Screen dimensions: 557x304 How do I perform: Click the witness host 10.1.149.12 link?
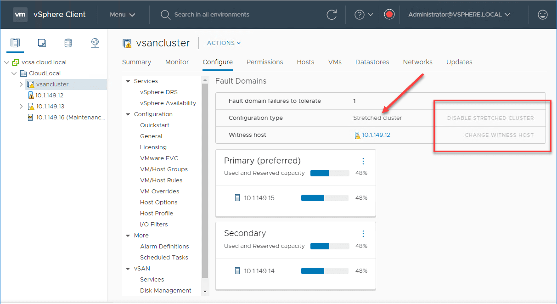pos(376,135)
